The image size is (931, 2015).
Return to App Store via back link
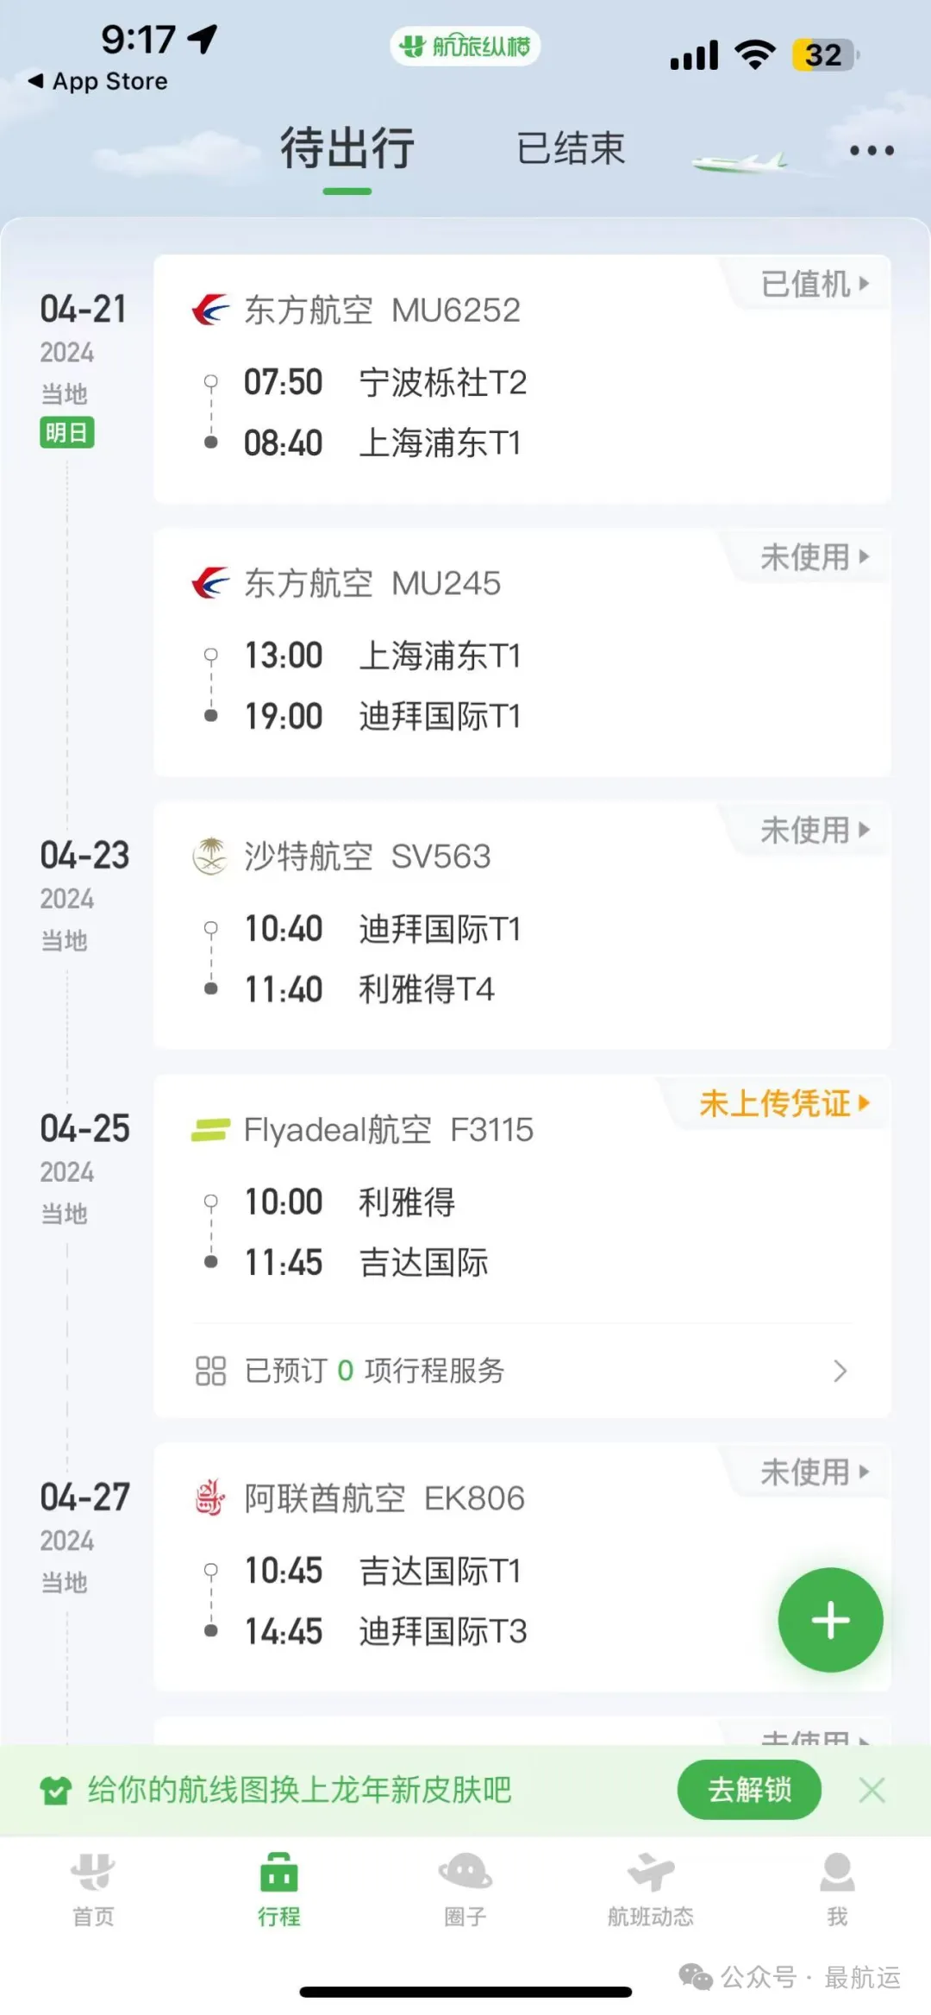coord(97,81)
